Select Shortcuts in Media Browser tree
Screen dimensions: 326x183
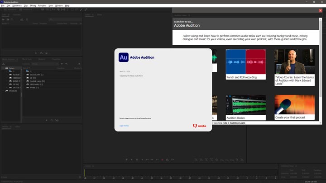(13, 91)
